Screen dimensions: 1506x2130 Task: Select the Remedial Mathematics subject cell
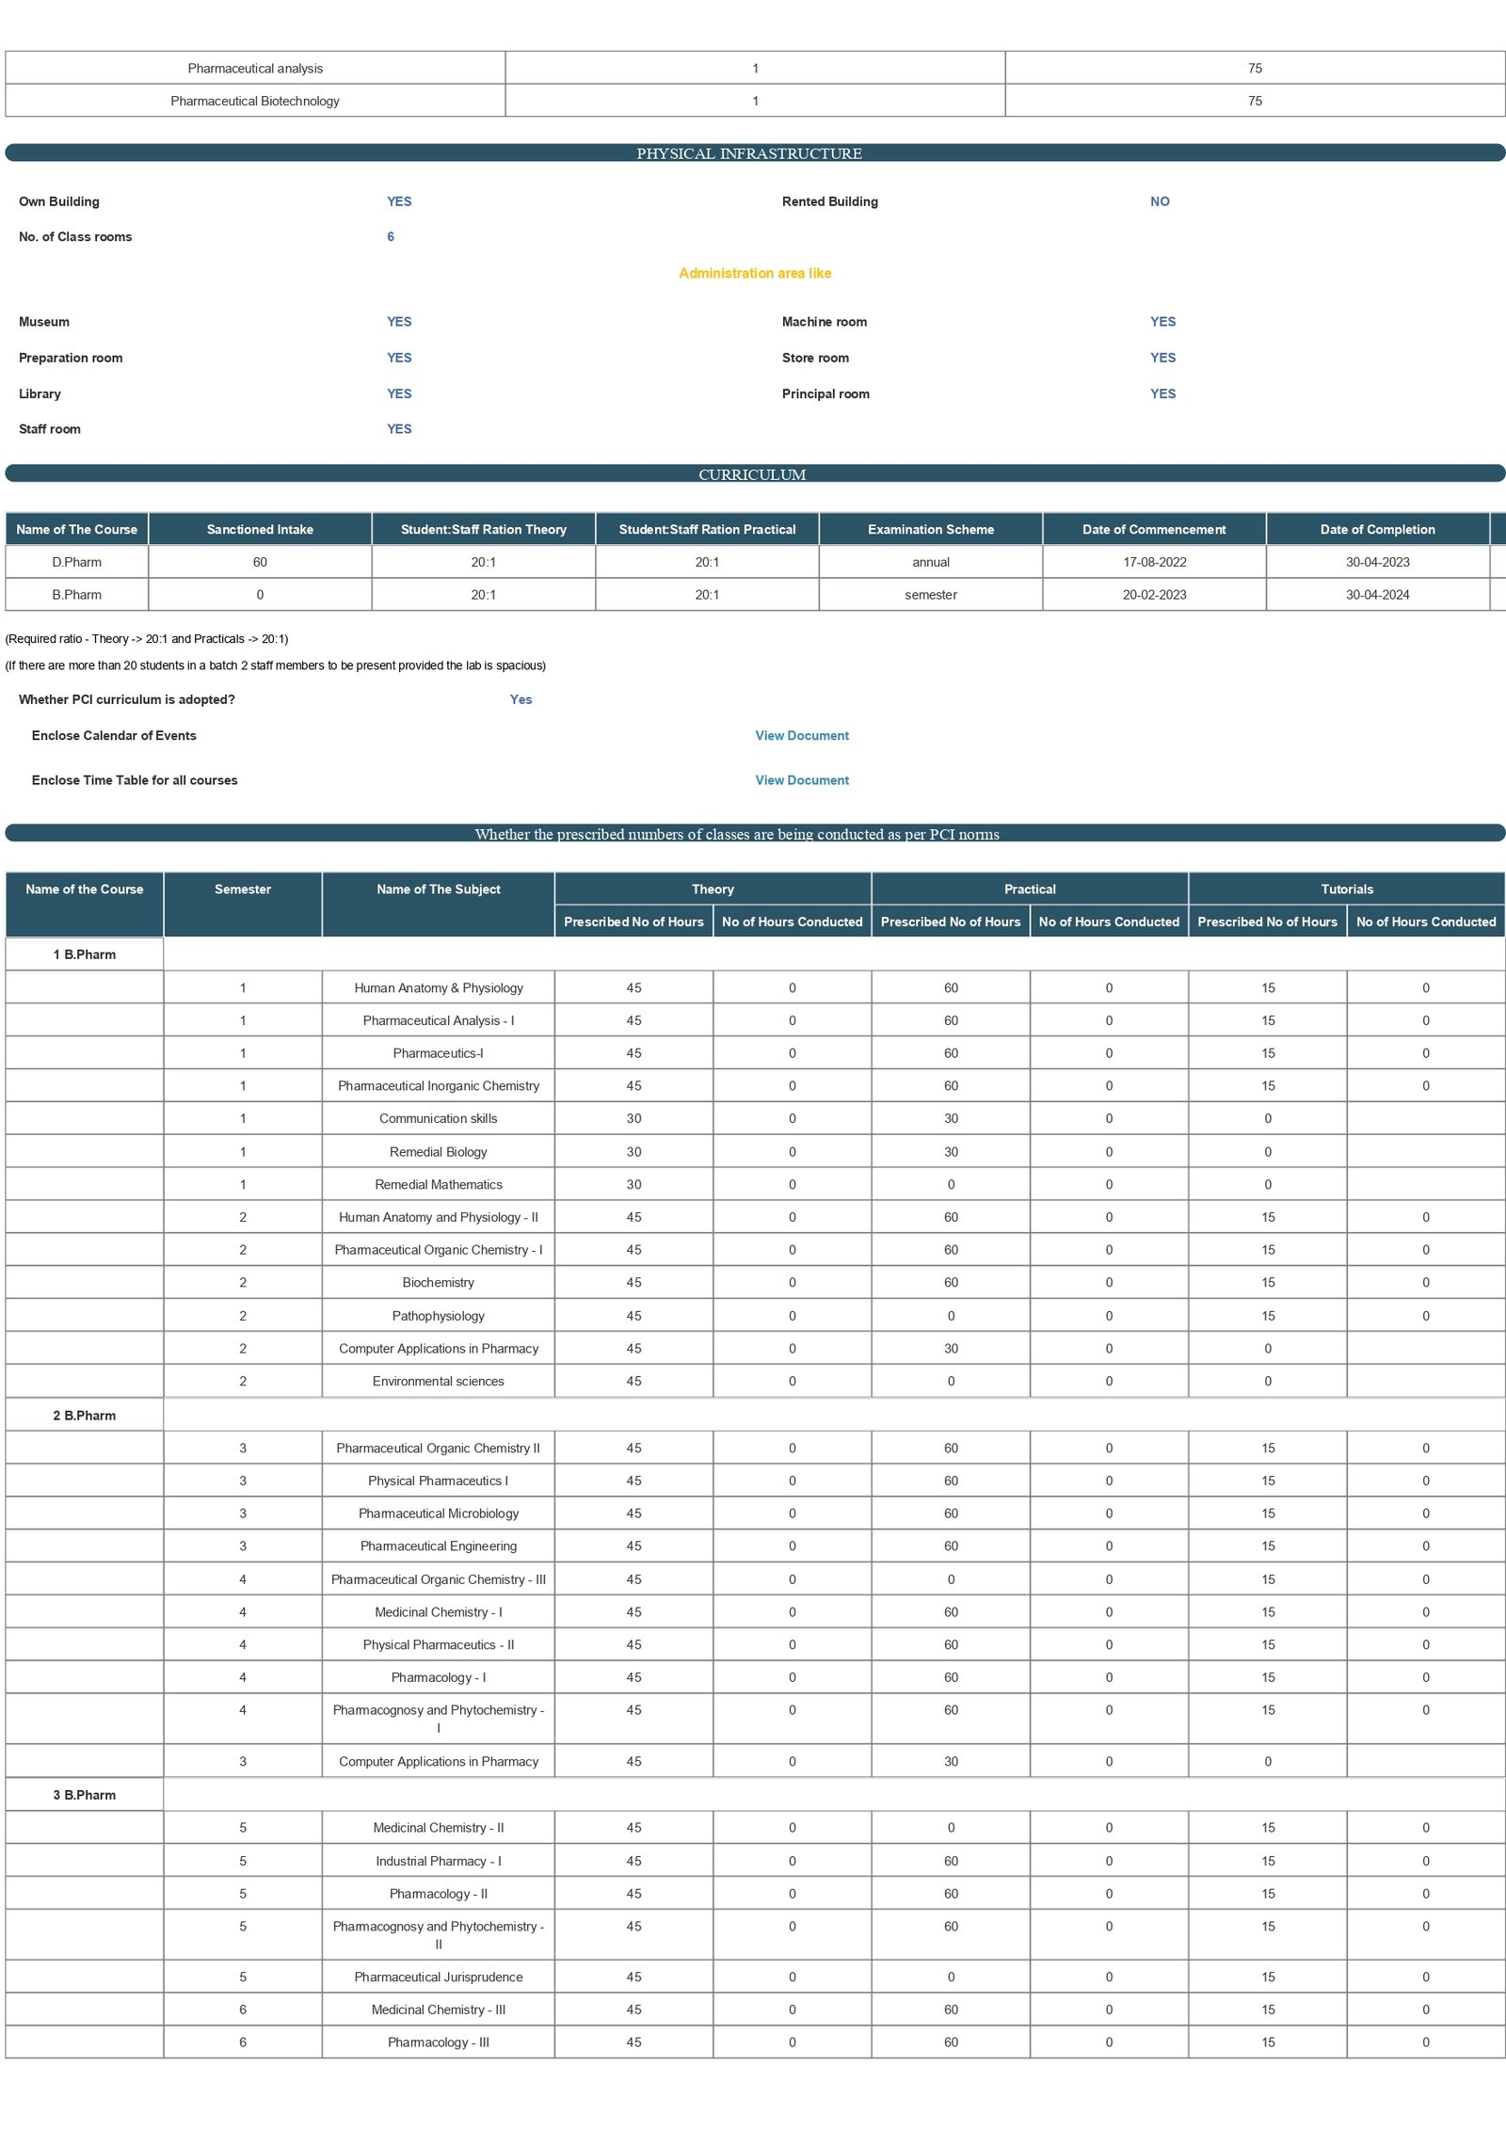438,1184
